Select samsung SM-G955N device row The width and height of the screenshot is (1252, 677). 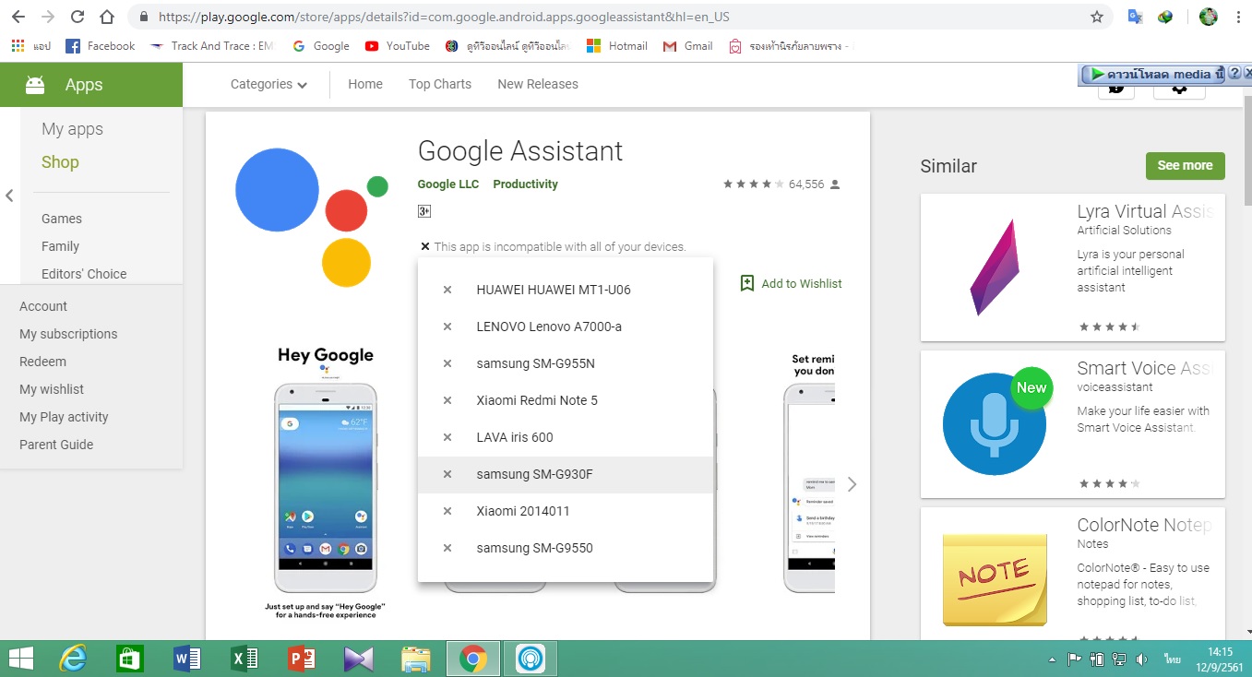566,363
